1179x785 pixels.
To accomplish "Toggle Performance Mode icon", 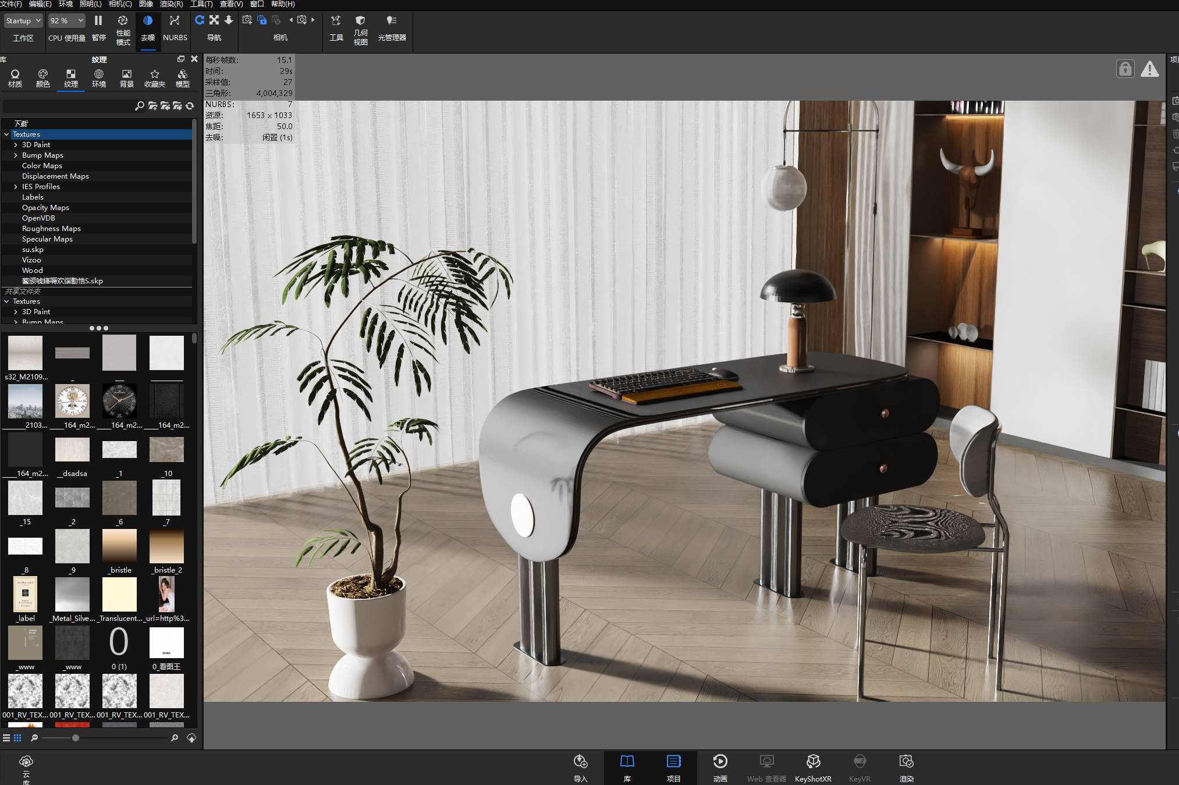I will [x=123, y=30].
